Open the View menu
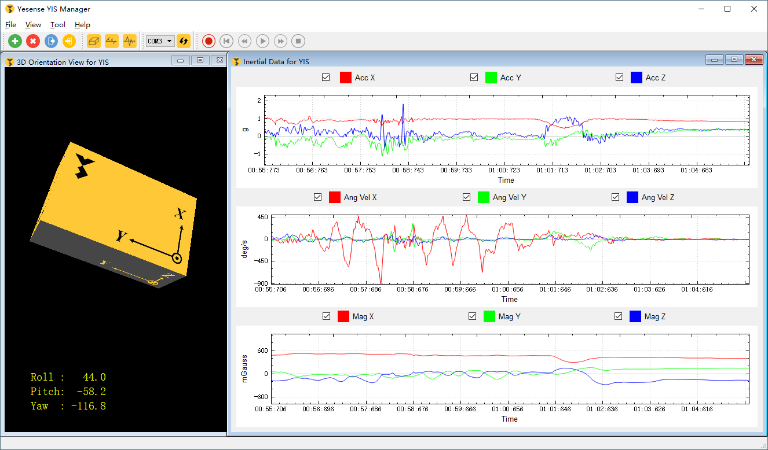The height and width of the screenshot is (450, 768). pos(33,25)
